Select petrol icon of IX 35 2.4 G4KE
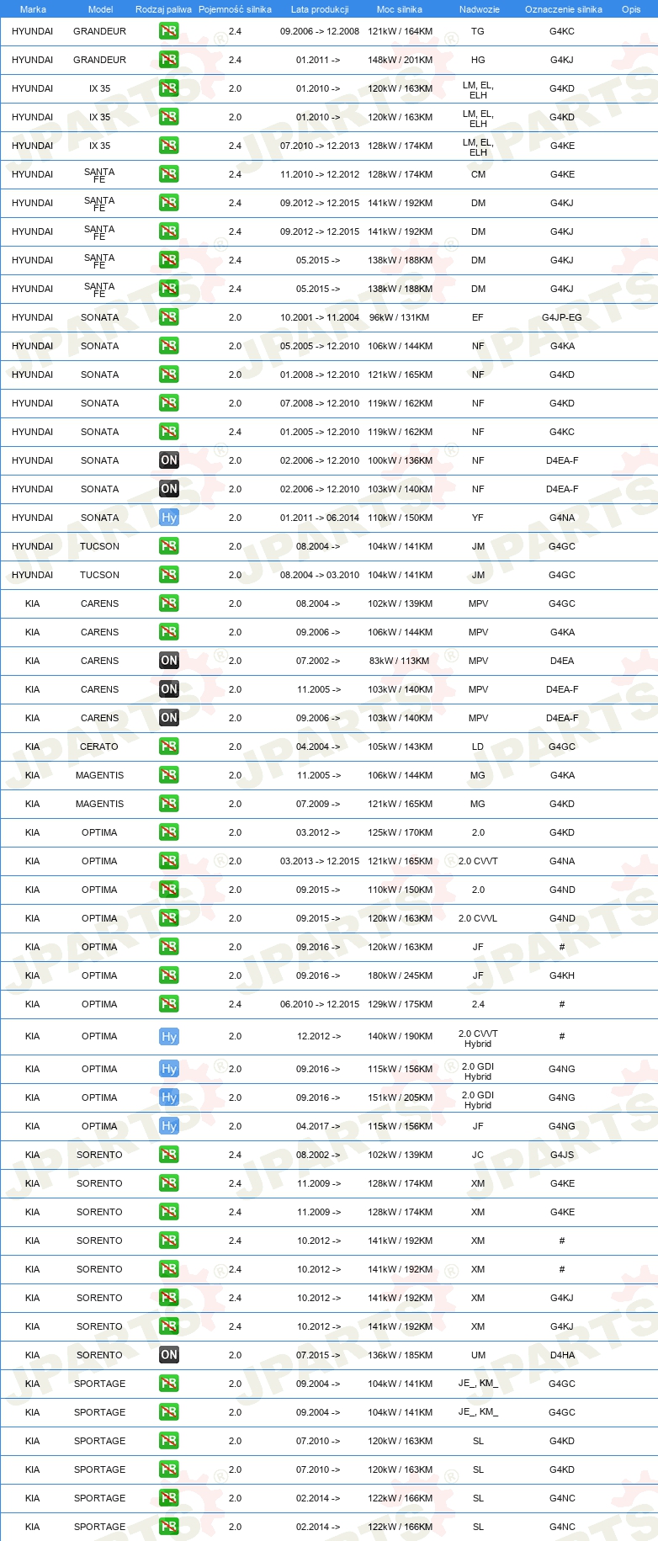 point(169,146)
